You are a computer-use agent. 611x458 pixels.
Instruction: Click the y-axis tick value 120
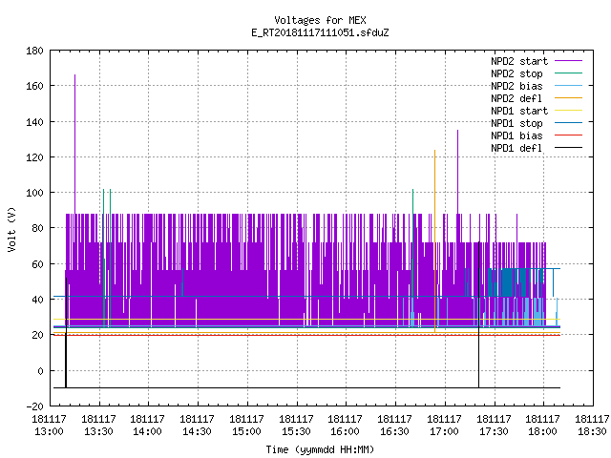(x=34, y=157)
